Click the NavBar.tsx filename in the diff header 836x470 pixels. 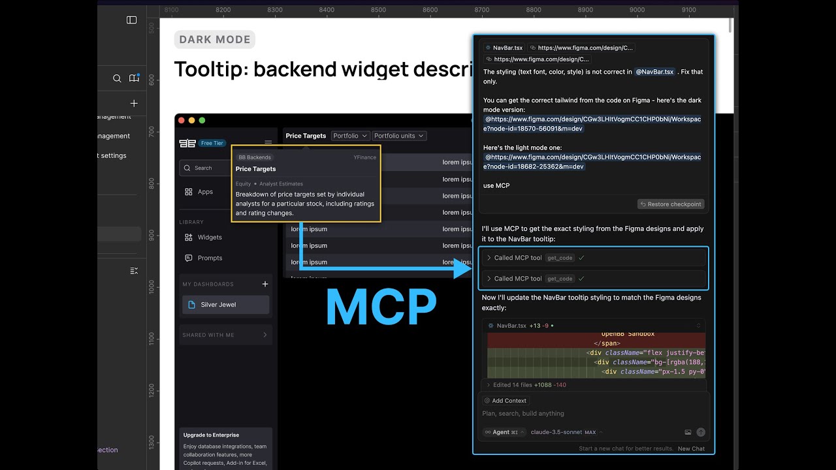(511, 326)
